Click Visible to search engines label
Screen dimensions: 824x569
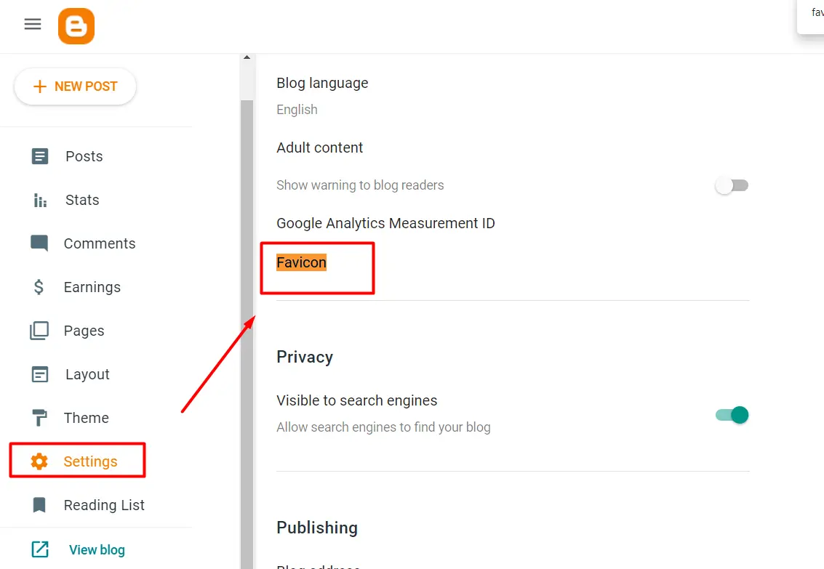click(x=357, y=400)
